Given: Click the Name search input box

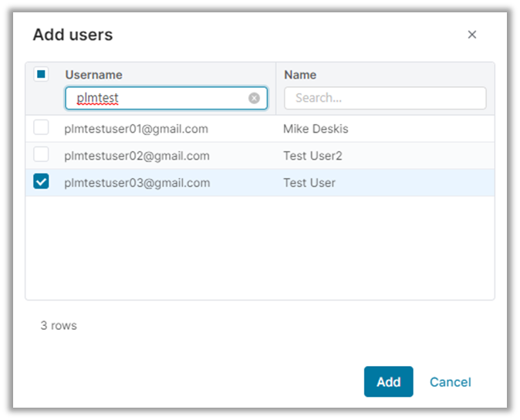Looking at the screenshot, I should click(x=385, y=98).
